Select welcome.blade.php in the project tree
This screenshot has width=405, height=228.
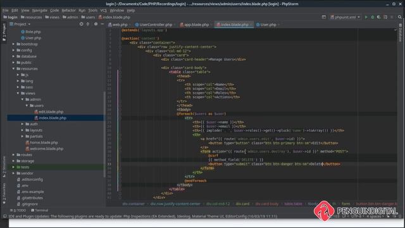click(46, 149)
